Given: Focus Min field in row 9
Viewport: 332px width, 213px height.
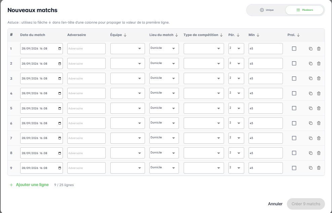Looking at the screenshot, I should coord(265,168).
